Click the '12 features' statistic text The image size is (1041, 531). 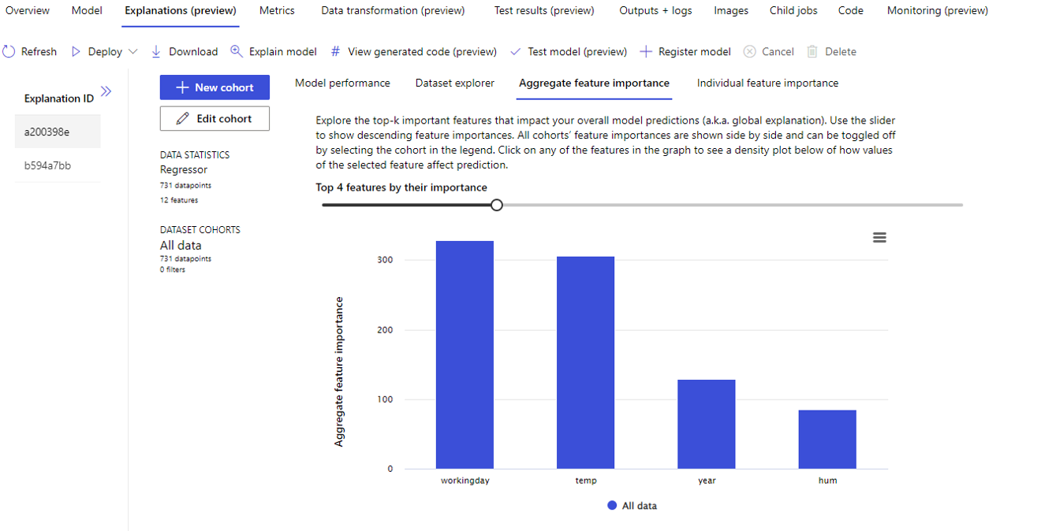179,200
